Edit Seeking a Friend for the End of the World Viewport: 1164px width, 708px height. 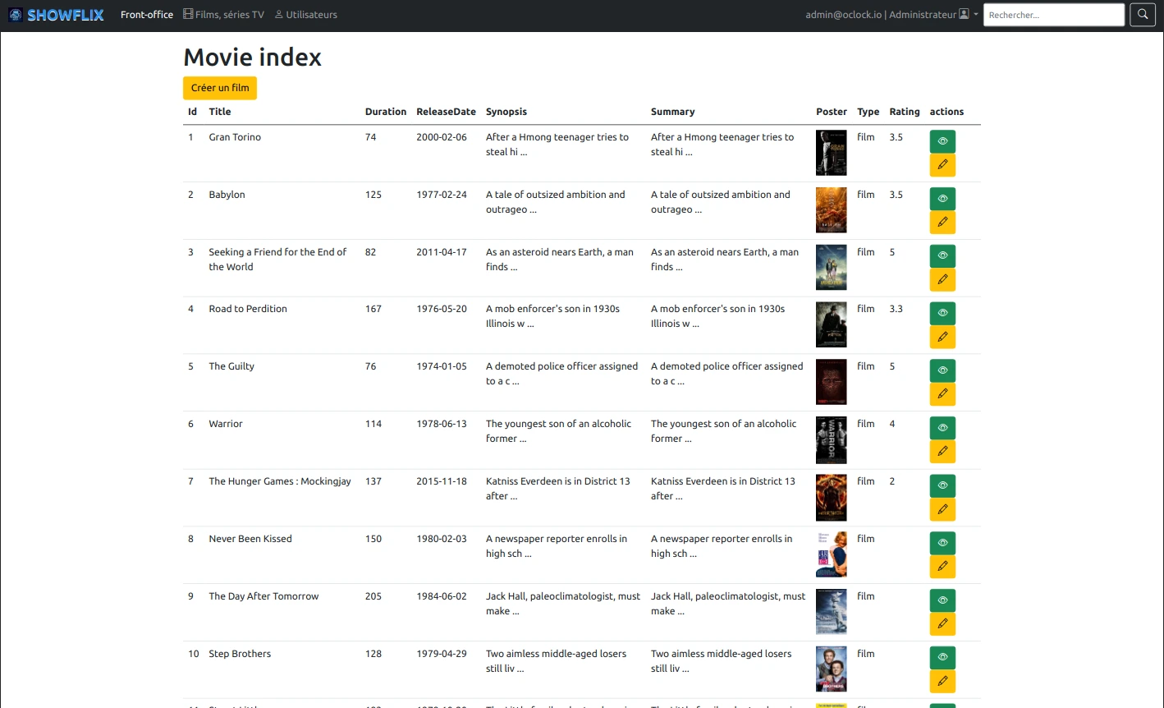click(942, 280)
